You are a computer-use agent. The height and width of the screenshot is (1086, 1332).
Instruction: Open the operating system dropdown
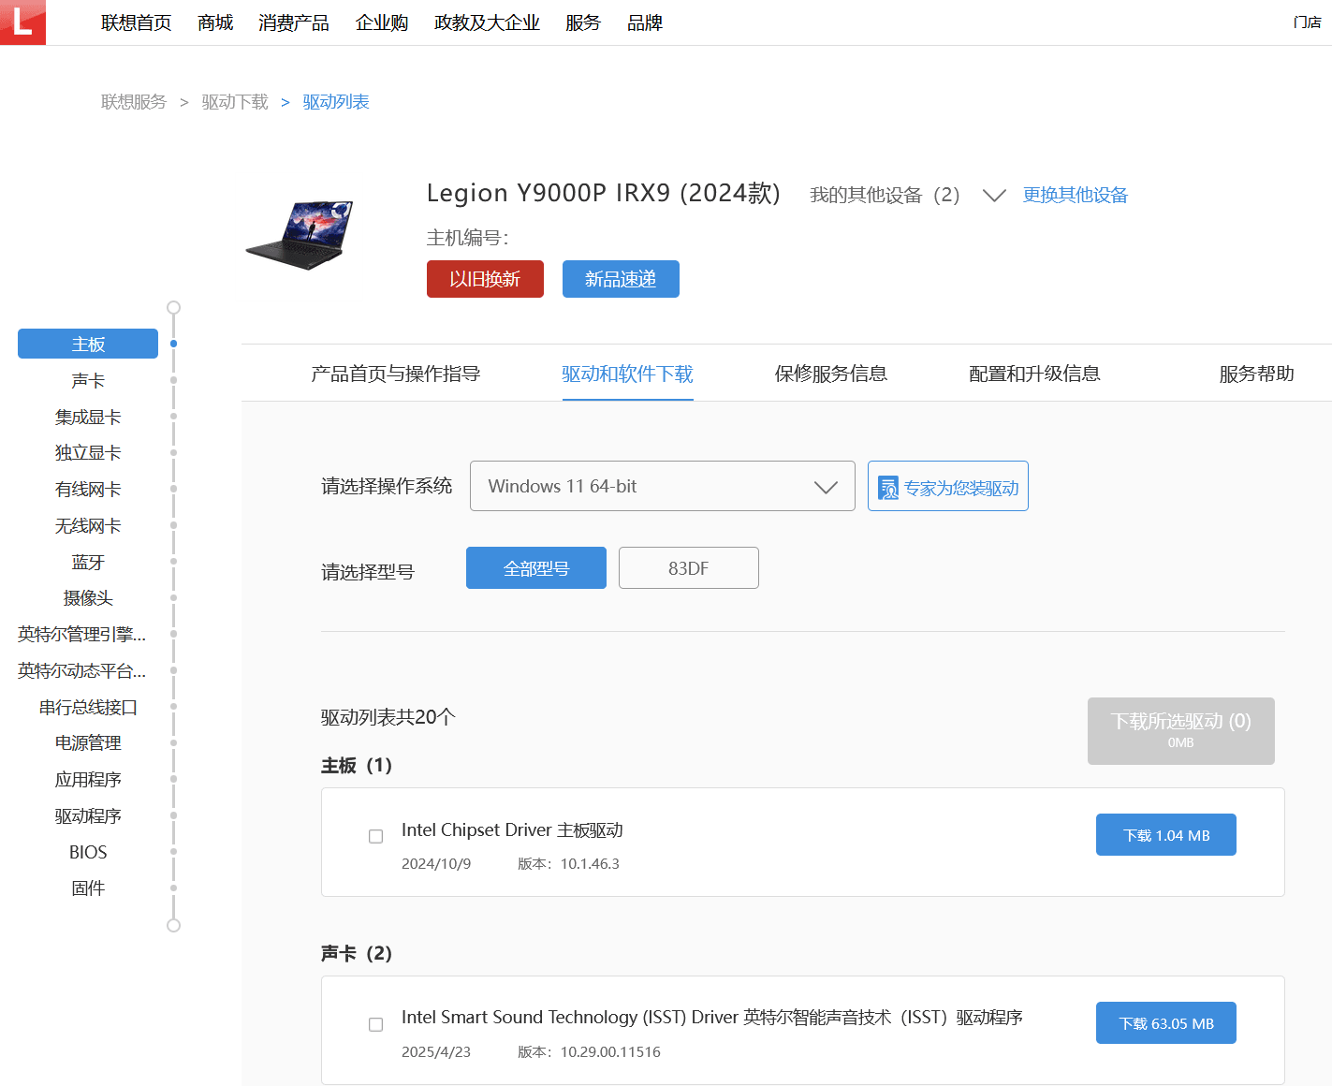pyautogui.click(x=663, y=486)
